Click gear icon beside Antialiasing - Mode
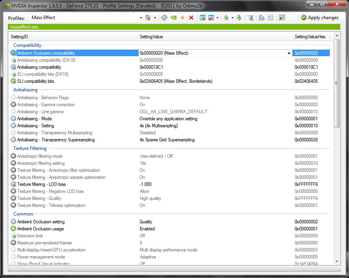This screenshot has width=349, height=278. 13,119
